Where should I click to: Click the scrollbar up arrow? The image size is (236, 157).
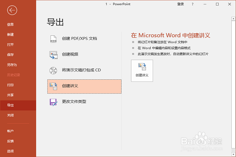[233, 19]
